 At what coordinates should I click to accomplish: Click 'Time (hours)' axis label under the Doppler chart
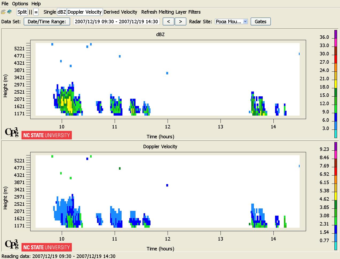[x=160, y=249]
